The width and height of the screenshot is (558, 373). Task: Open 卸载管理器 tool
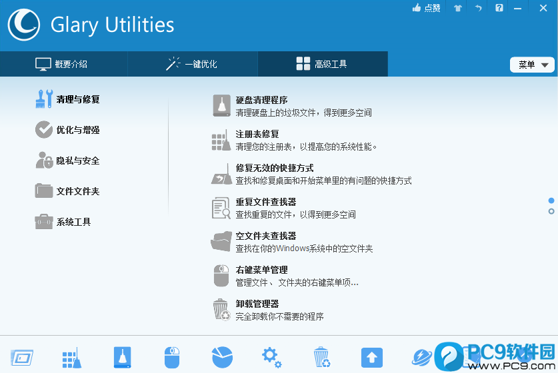(x=257, y=304)
